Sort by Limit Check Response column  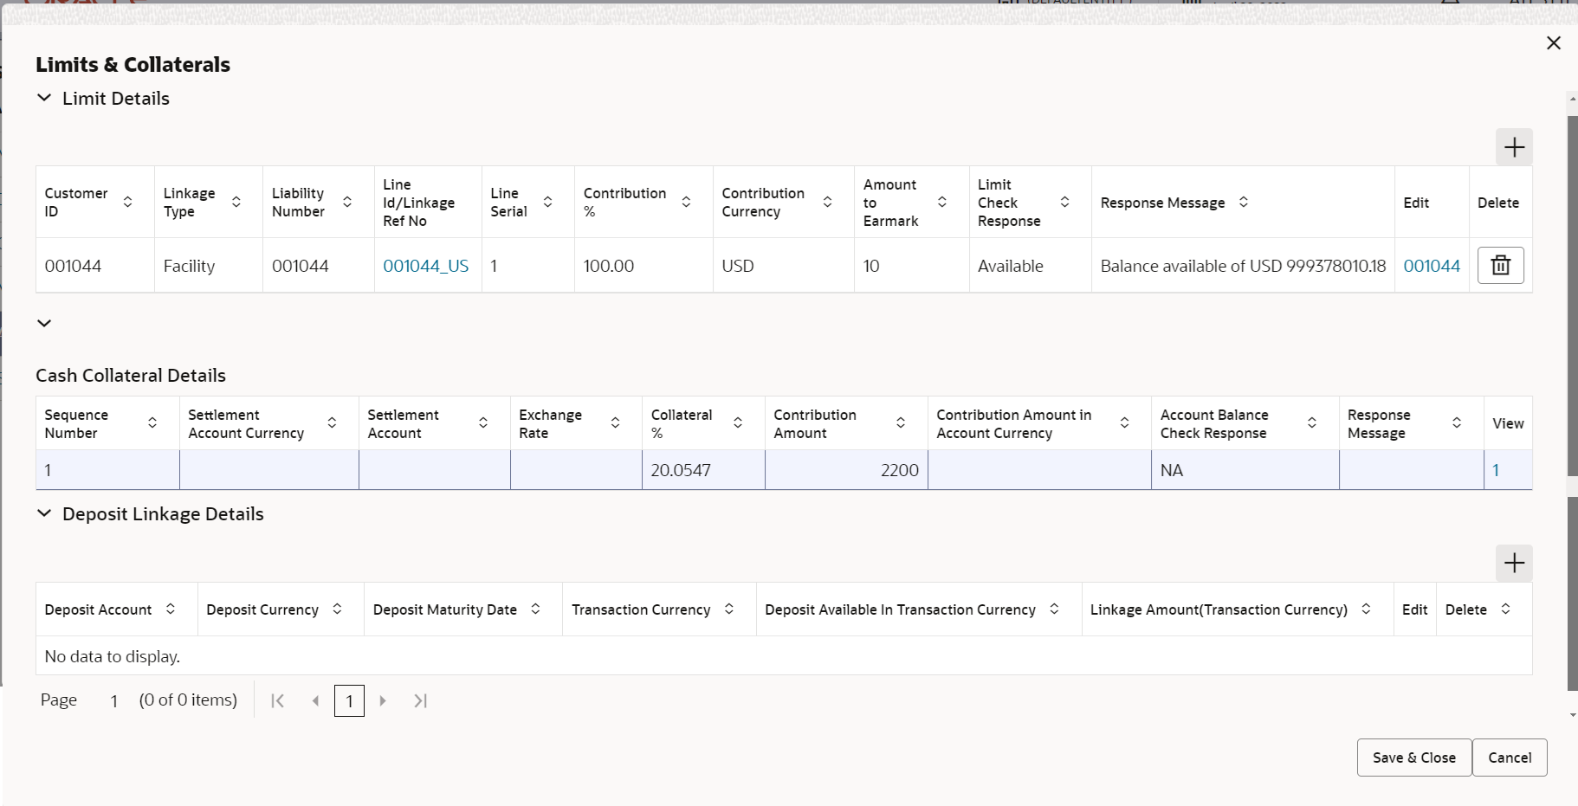click(1064, 202)
